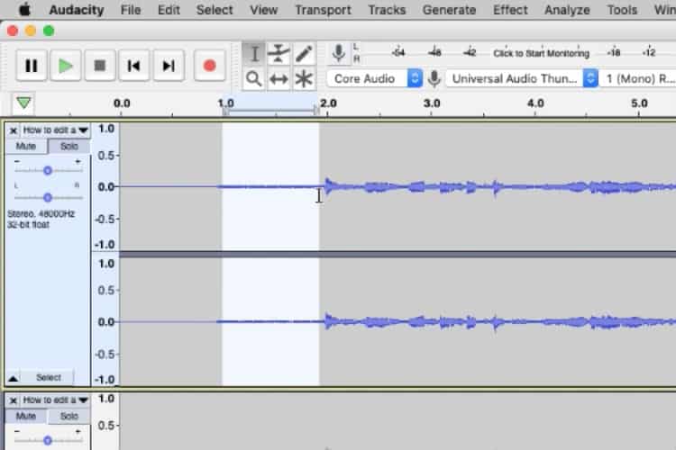Click the 0.0 mark on the timeline ruler
This screenshot has width=676, height=450.
(122, 103)
